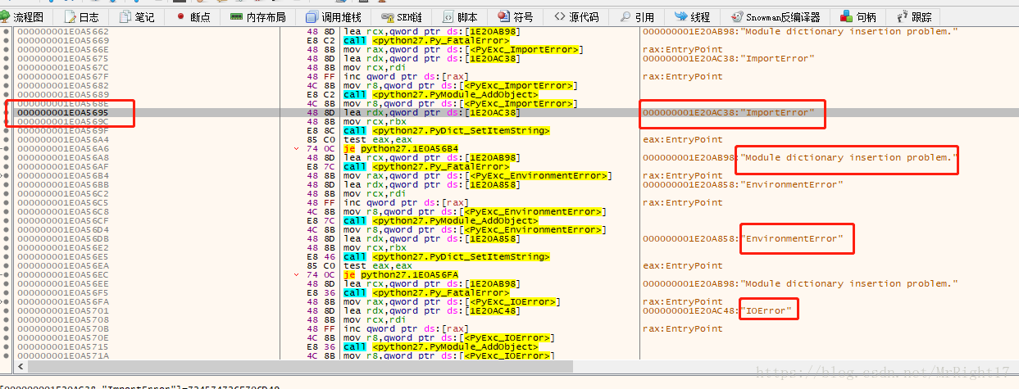
Task: Switch to the 源代码 source tab
Action: [576, 16]
